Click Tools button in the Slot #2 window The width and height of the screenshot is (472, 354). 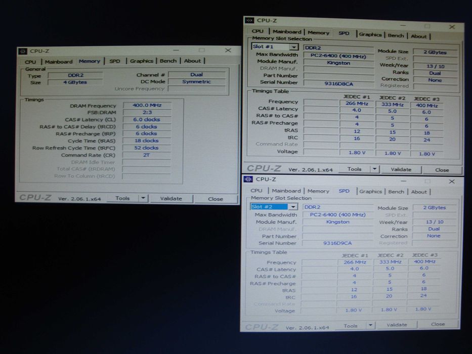pyautogui.click(x=351, y=326)
